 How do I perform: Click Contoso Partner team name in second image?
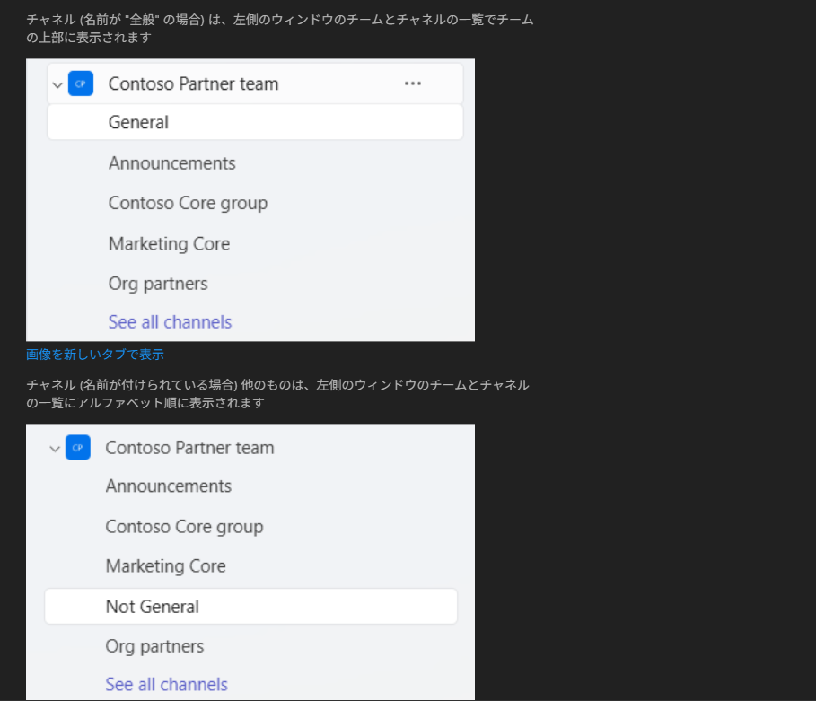[190, 448]
